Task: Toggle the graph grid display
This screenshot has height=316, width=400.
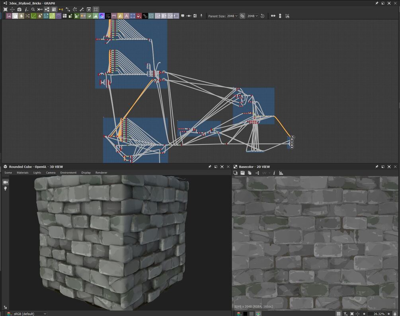Action: [96, 10]
